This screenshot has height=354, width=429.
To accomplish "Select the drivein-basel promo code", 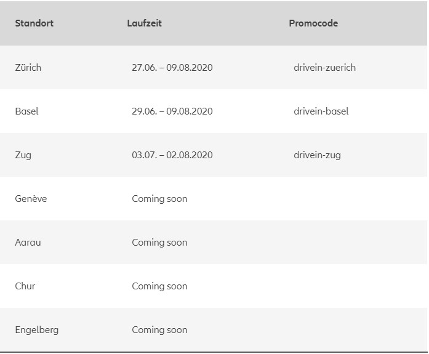I will point(321,111).
